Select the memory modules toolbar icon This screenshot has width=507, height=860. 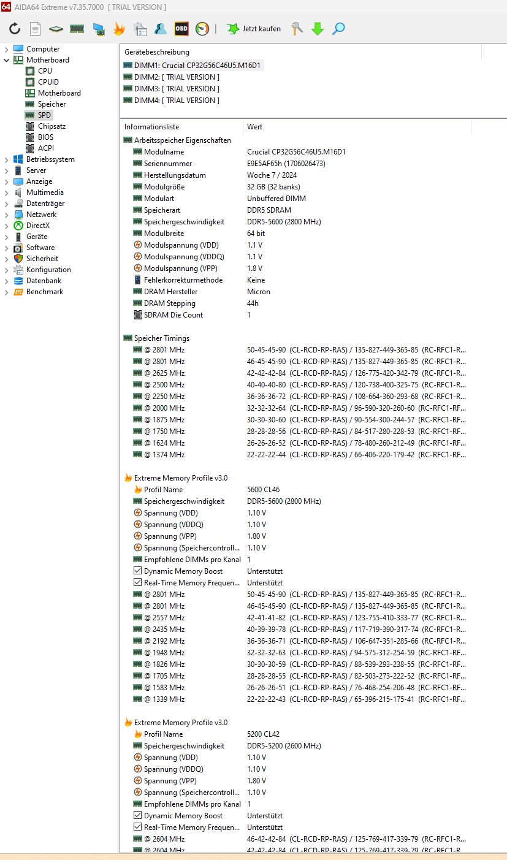(x=76, y=29)
